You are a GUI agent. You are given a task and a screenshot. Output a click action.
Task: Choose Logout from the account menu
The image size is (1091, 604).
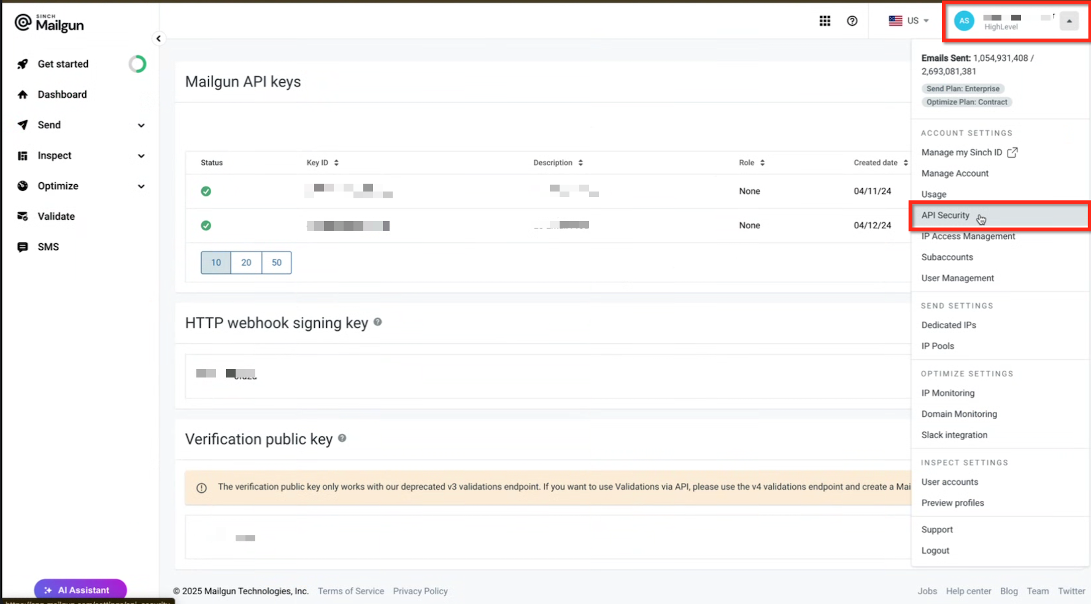coord(935,550)
